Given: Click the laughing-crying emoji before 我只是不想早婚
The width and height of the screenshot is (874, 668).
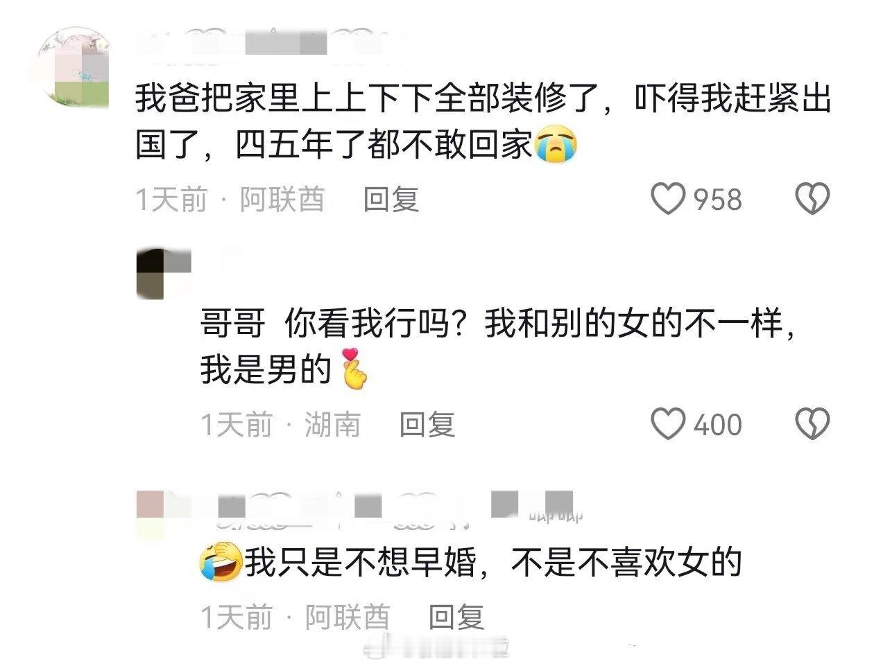Looking at the screenshot, I should (221, 562).
